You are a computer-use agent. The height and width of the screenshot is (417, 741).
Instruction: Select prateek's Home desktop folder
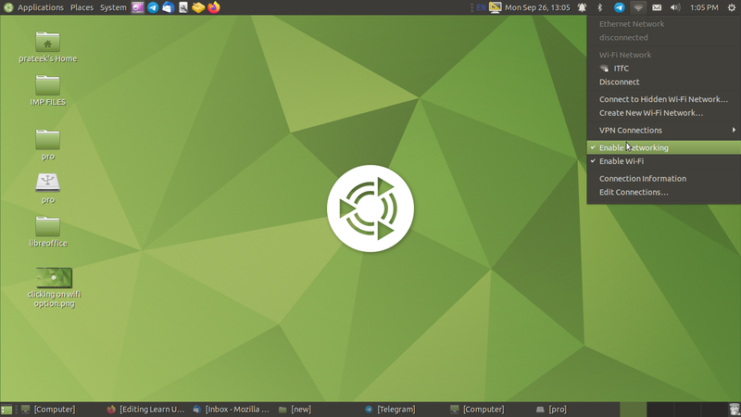[48, 47]
